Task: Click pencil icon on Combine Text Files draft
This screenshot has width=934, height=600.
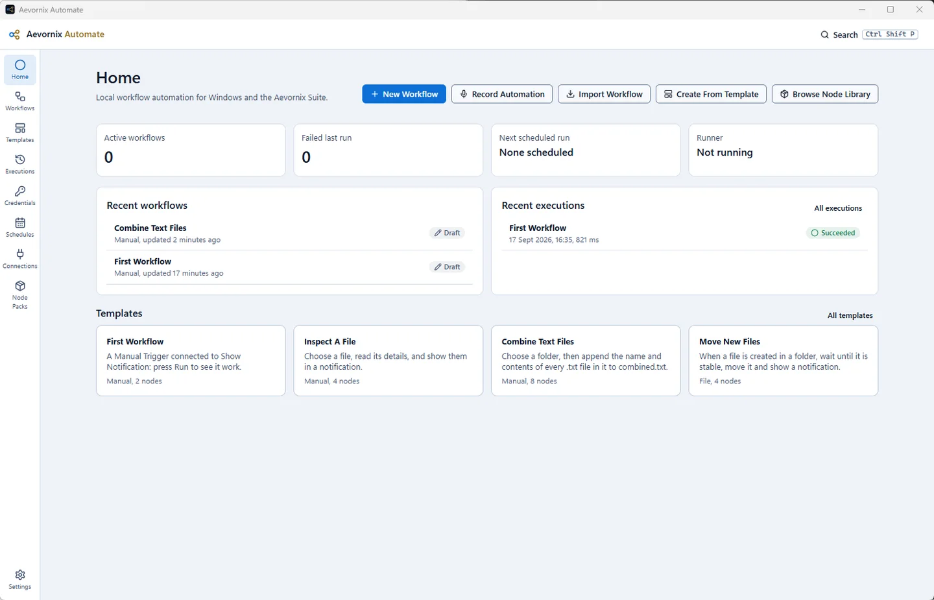Action: [x=438, y=233]
